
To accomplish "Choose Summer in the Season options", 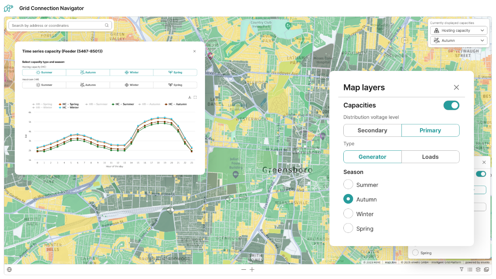I will point(348,184).
